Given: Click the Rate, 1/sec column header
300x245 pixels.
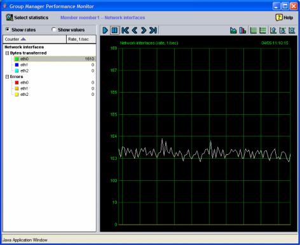Looking at the screenshot, I should [x=81, y=39].
